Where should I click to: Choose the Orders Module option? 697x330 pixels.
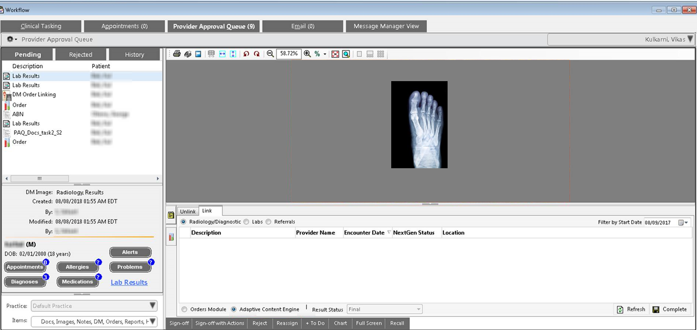coord(185,309)
